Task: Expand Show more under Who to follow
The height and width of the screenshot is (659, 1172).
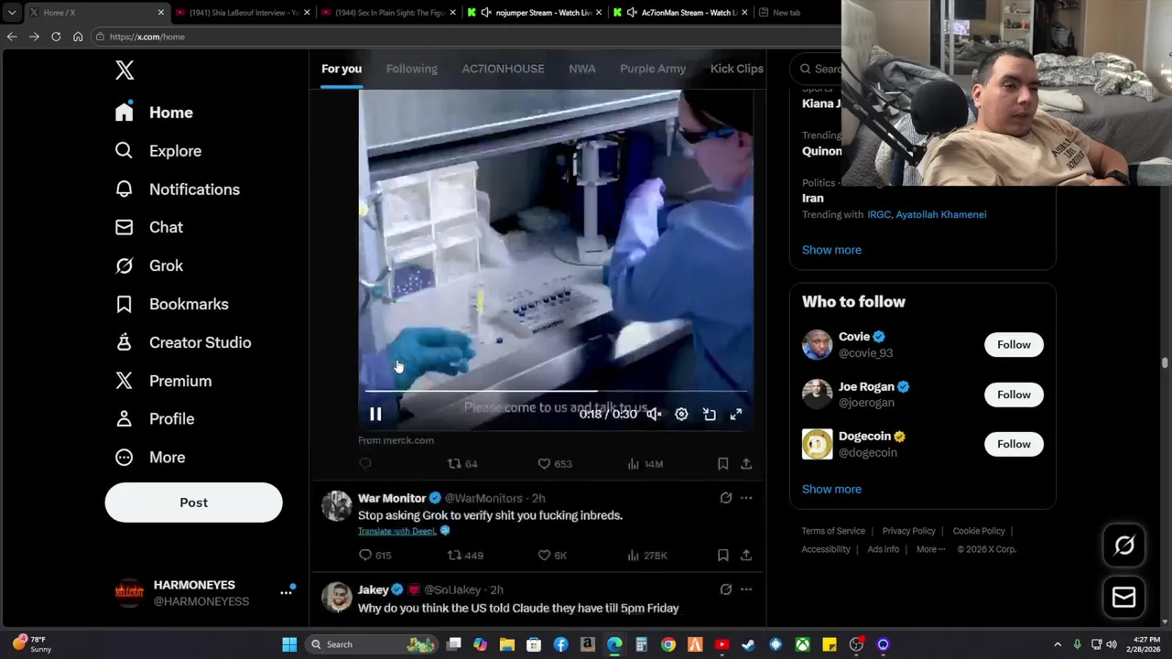Action: click(x=831, y=489)
